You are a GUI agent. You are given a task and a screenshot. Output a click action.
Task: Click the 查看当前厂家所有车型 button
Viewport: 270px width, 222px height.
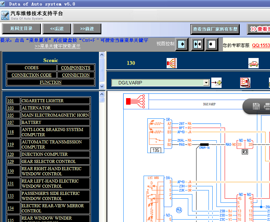pyautogui.click(x=215, y=29)
